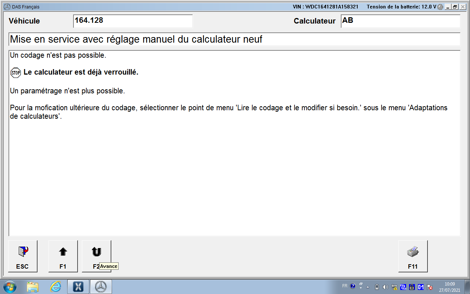Click the Calculateur label
The height and width of the screenshot is (294, 470).
click(315, 21)
